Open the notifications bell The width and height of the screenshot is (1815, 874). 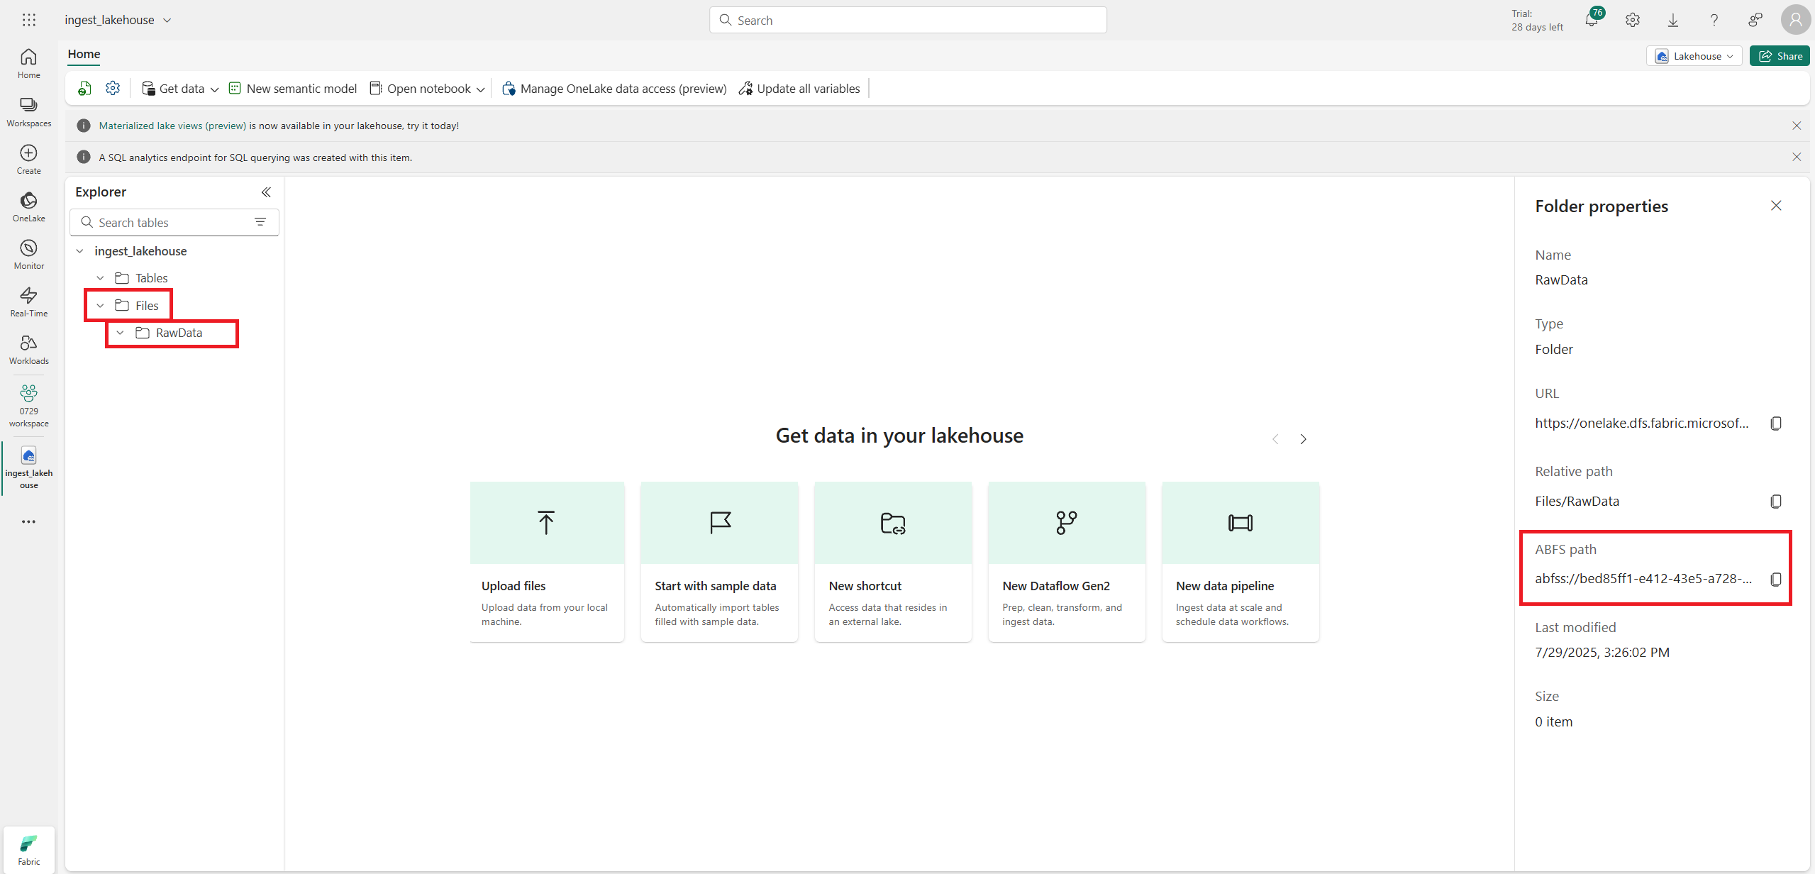(1591, 20)
